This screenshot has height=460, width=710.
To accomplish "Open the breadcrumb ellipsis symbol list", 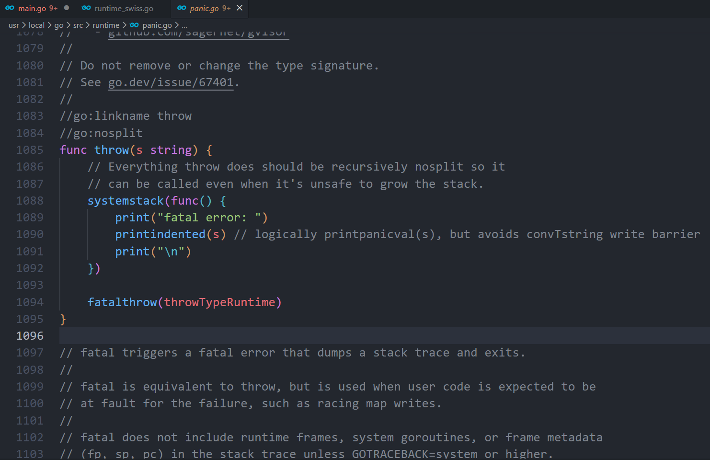I will coord(185,25).
